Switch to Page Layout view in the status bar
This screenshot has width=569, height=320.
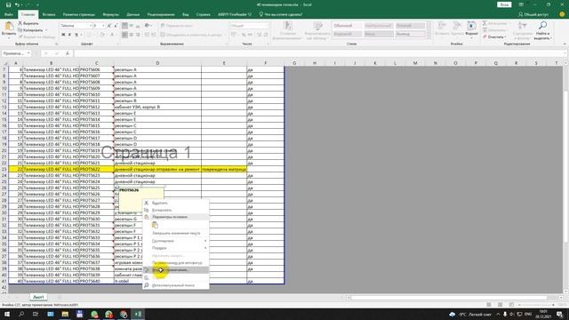(500, 305)
